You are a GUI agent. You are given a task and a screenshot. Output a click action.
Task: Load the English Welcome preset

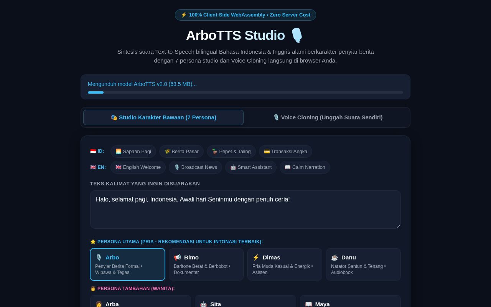(138, 167)
